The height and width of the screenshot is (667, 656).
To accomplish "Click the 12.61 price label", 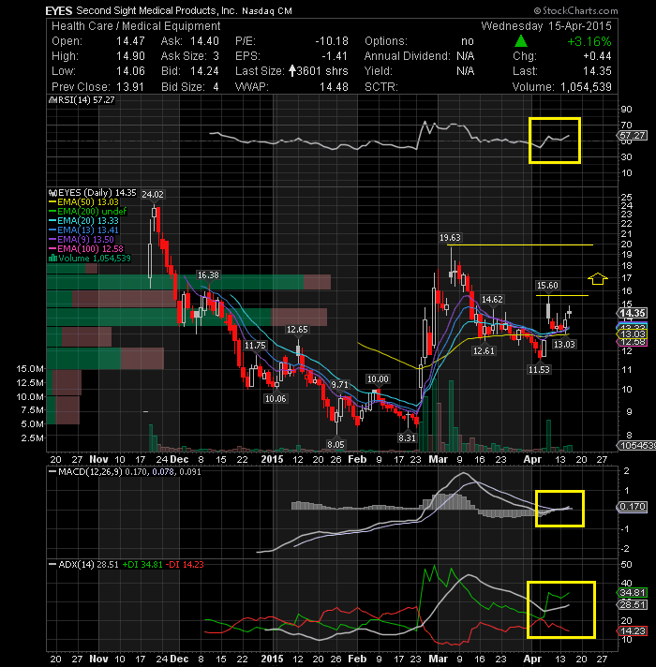I will pos(484,351).
